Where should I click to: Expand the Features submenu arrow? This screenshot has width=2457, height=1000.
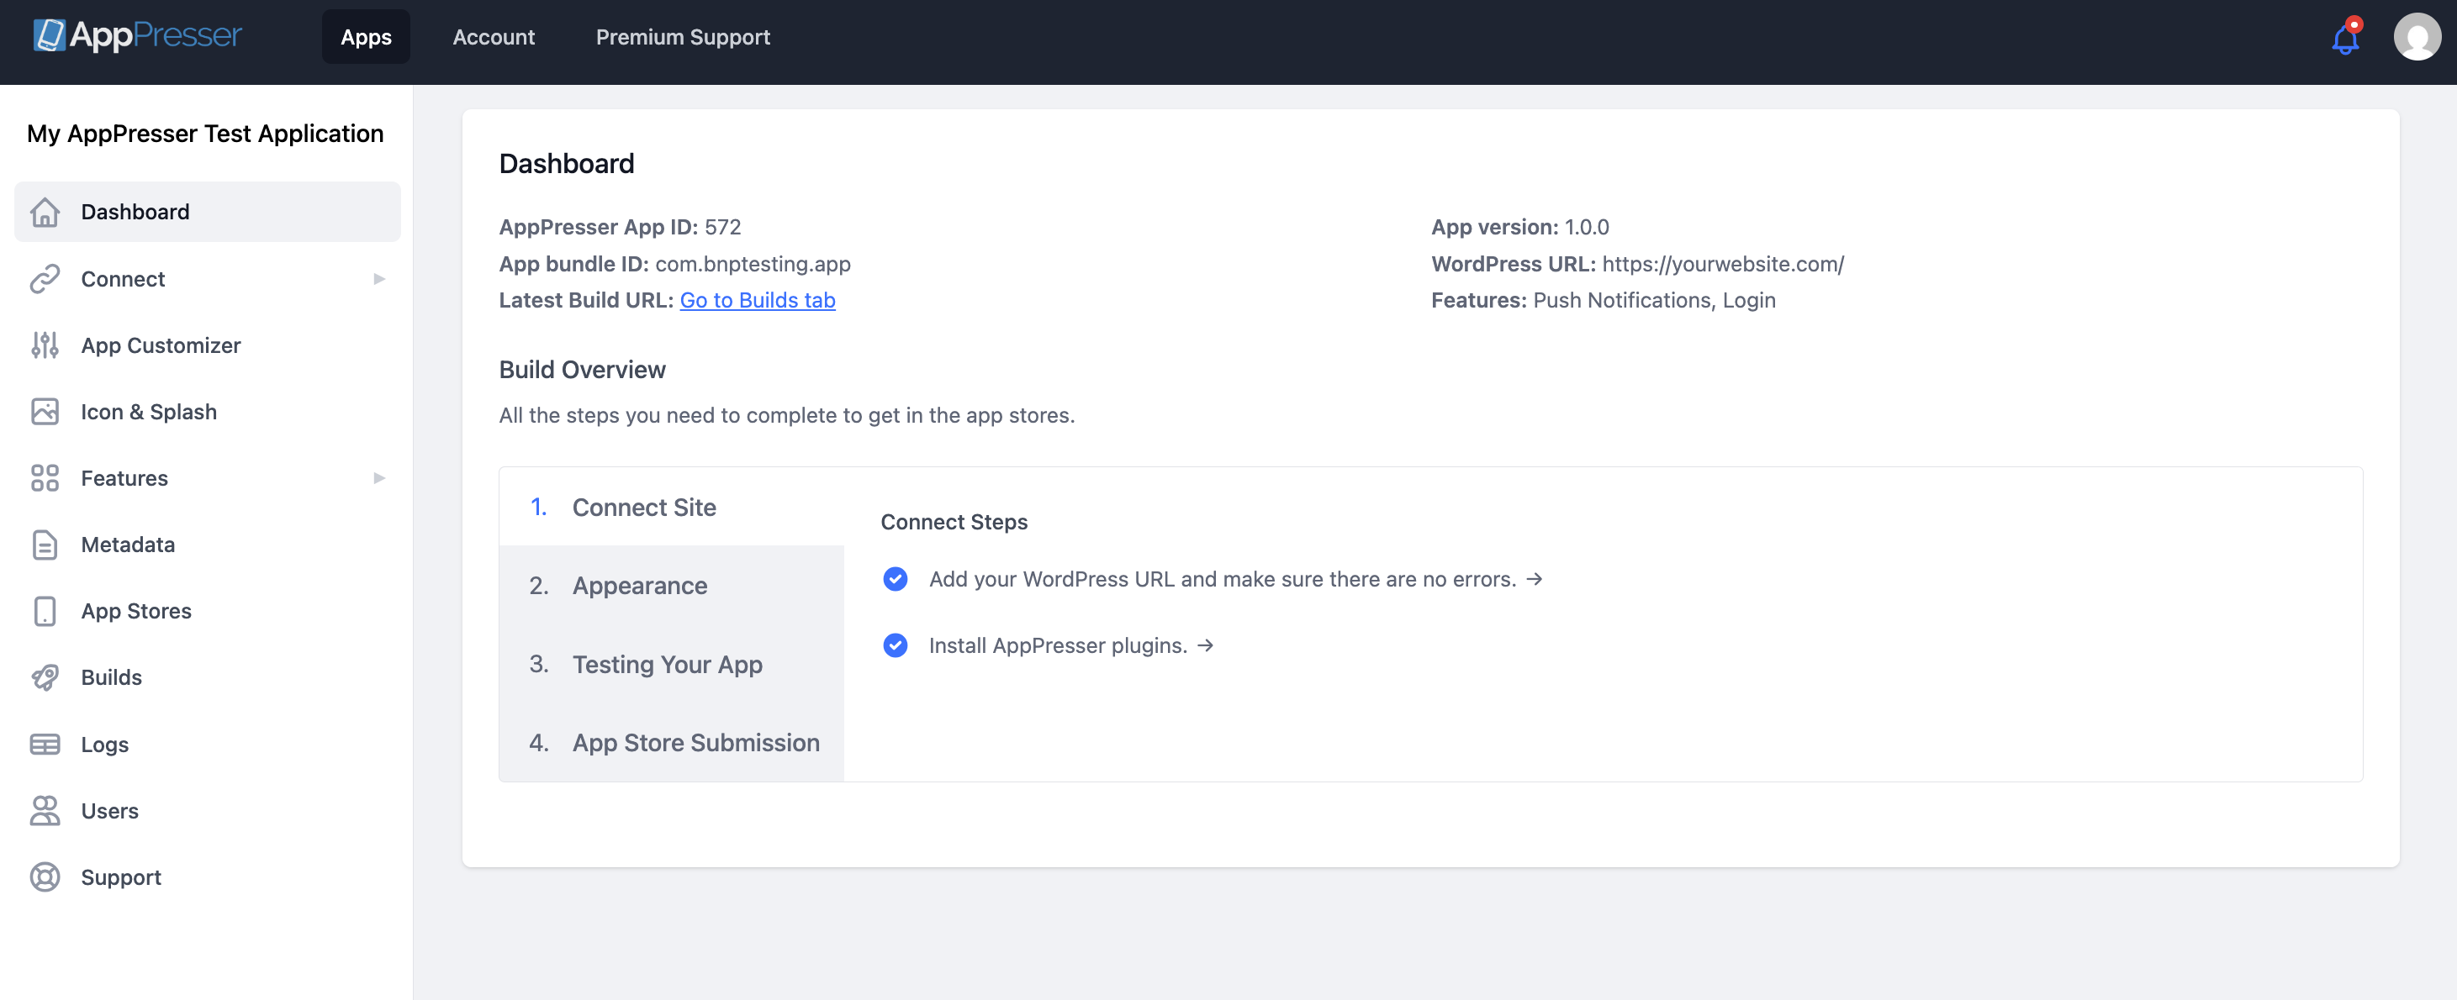pyautogui.click(x=379, y=478)
